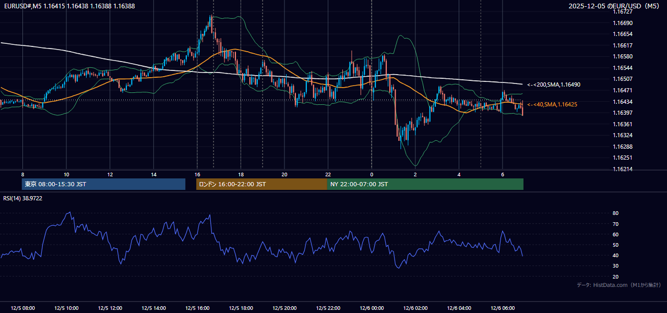Click price axis value 1.16324
Screen dimensions: 667x313
[623, 135]
